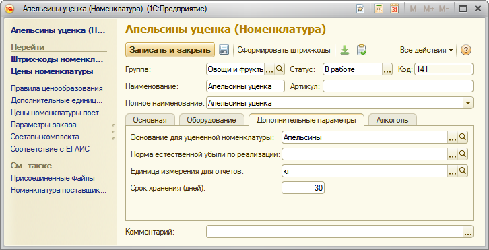Switch to the Алкоголь tab
This screenshot has height=250, width=489.
coord(392,120)
